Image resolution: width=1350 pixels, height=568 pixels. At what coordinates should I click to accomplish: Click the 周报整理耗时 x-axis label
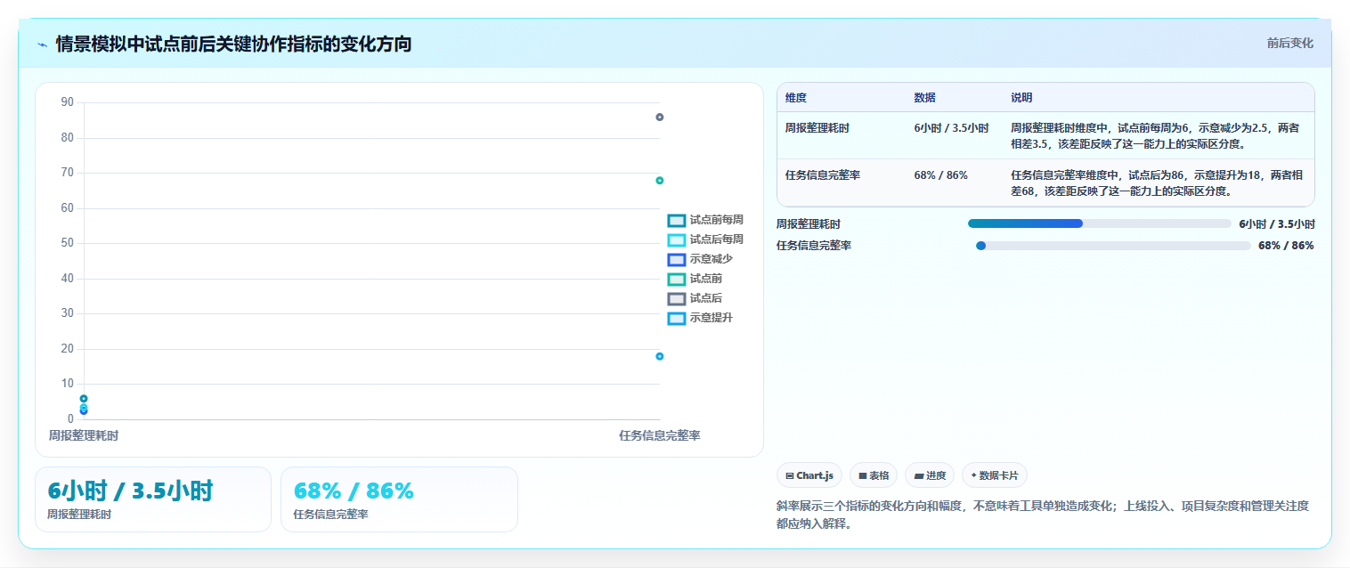tap(84, 435)
